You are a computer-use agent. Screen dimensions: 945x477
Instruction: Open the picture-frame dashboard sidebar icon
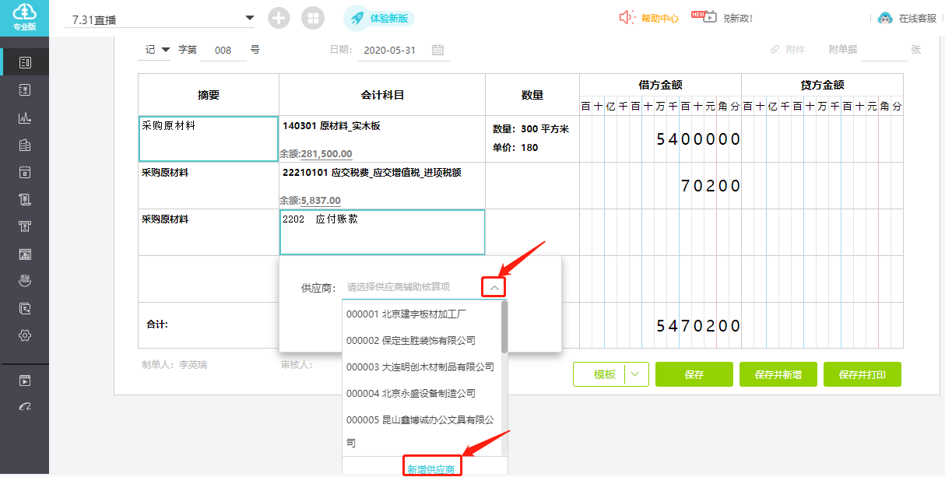pyautogui.click(x=24, y=254)
